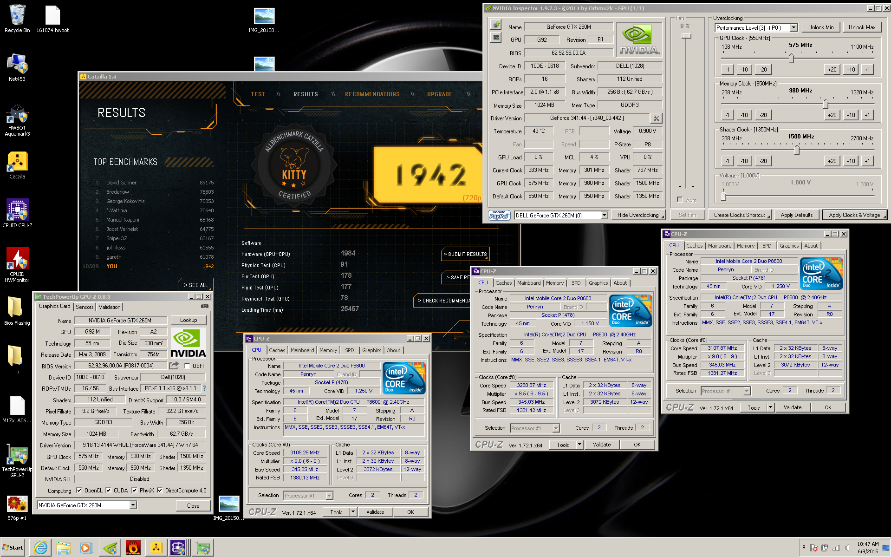Click the GPU-Z bus interface question mark

(x=204, y=388)
